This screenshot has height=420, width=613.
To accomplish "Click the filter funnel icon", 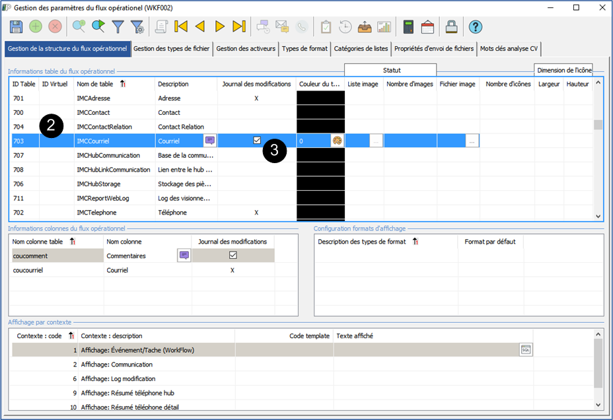I will (x=118, y=27).
